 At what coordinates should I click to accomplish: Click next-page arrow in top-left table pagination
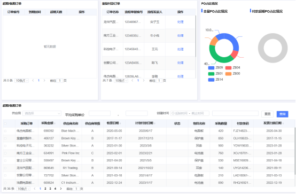pyautogui.click(x=44, y=81)
